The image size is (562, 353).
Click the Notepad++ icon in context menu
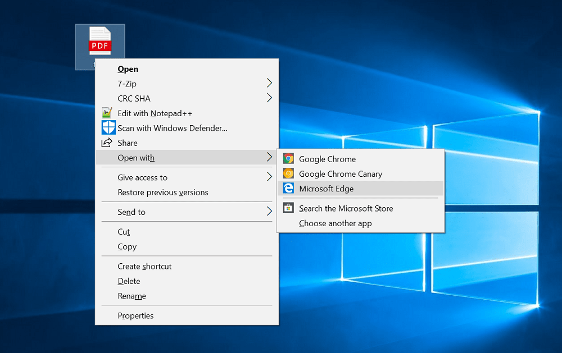tap(107, 113)
